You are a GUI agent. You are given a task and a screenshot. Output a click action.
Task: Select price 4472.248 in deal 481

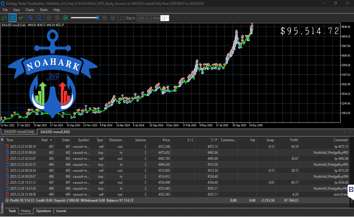[x=164, y=147]
